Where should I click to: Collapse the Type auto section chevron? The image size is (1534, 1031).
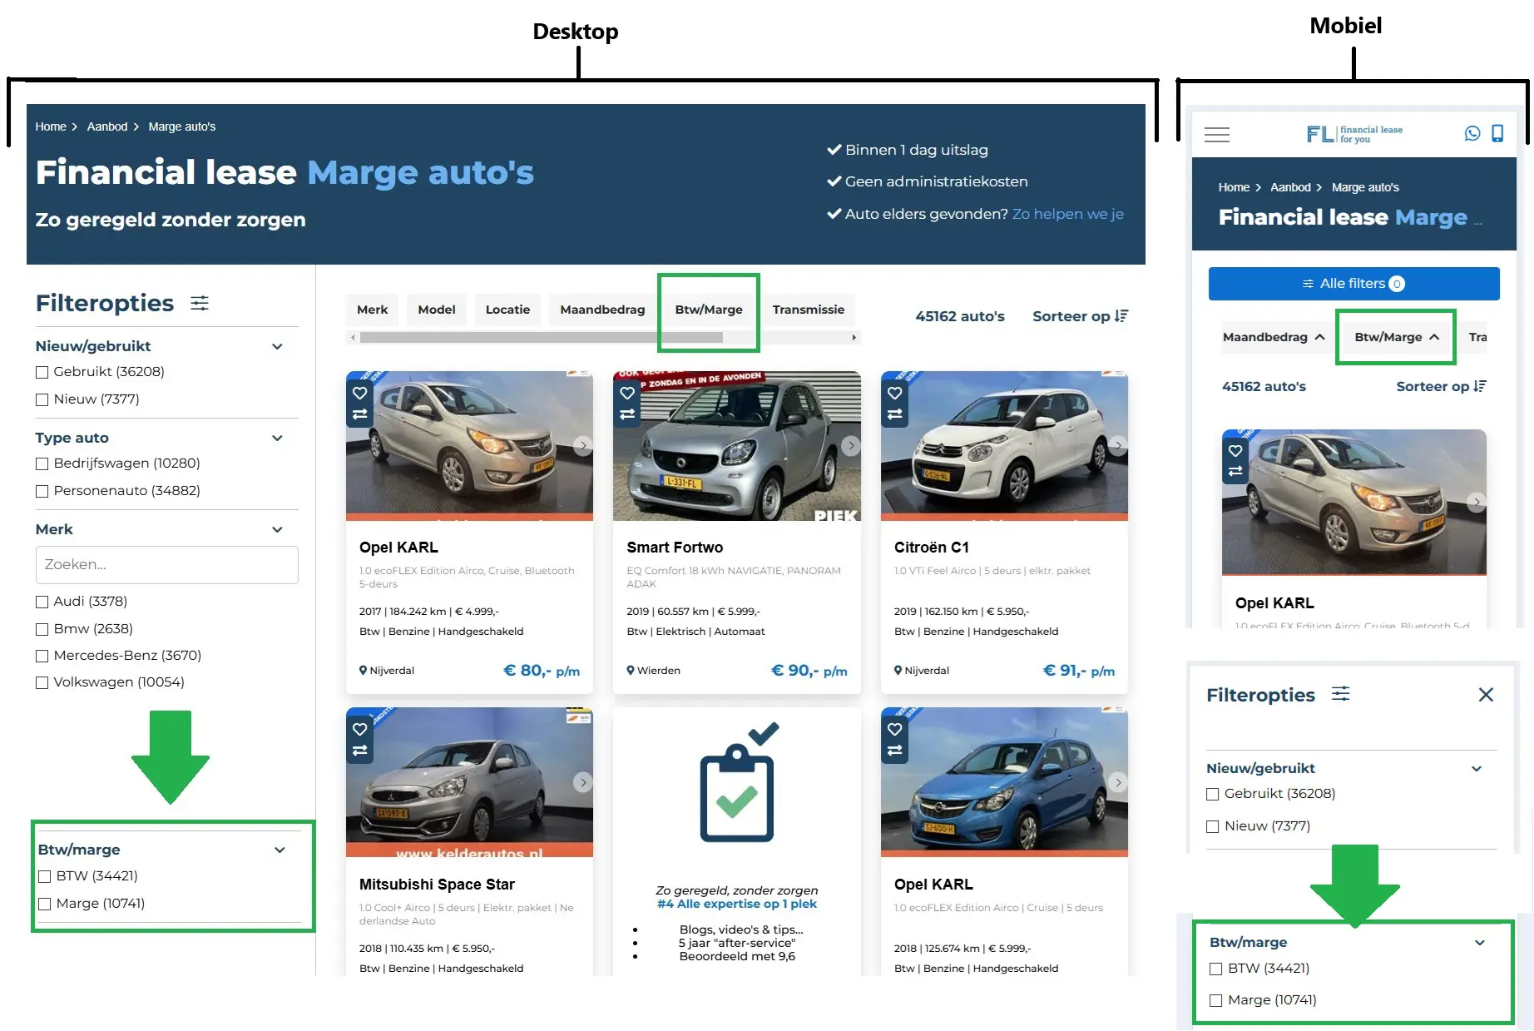[x=277, y=439]
